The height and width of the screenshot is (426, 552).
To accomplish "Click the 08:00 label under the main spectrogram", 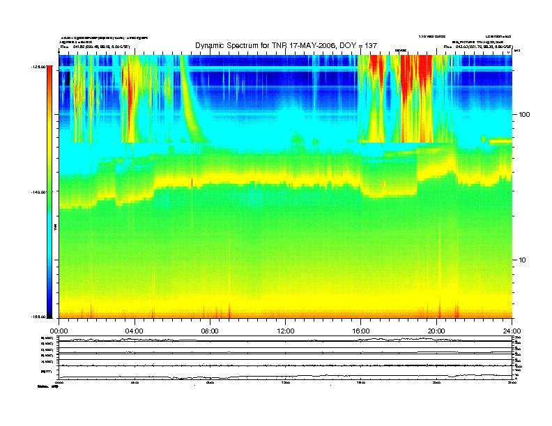I will point(210,331).
